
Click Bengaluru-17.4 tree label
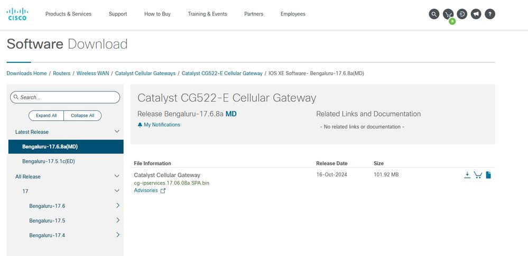tap(47, 235)
